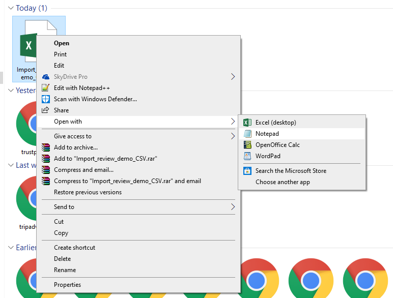This screenshot has height=298, width=393.
Task: Open the file with Excel (desktop)
Action: tap(302, 123)
